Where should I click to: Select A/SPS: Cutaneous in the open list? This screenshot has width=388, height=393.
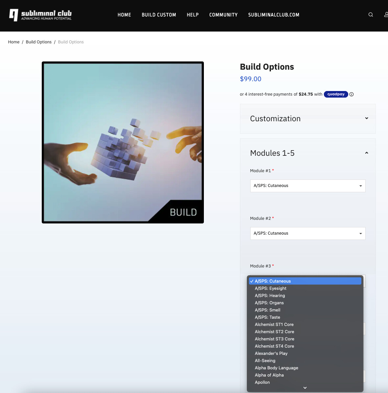click(x=305, y=281)
